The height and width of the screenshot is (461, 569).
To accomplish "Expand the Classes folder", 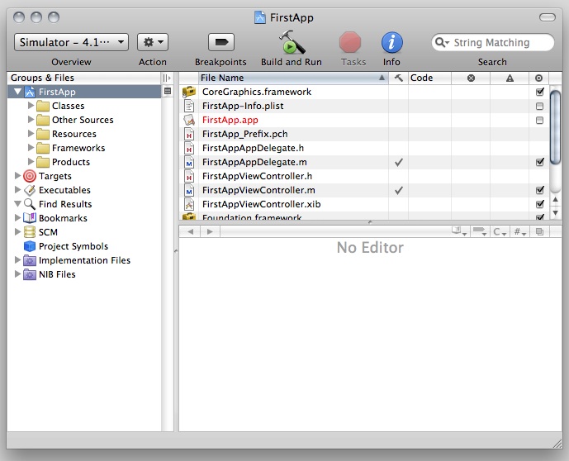I will pyautogui.click(x=31, y=106).
